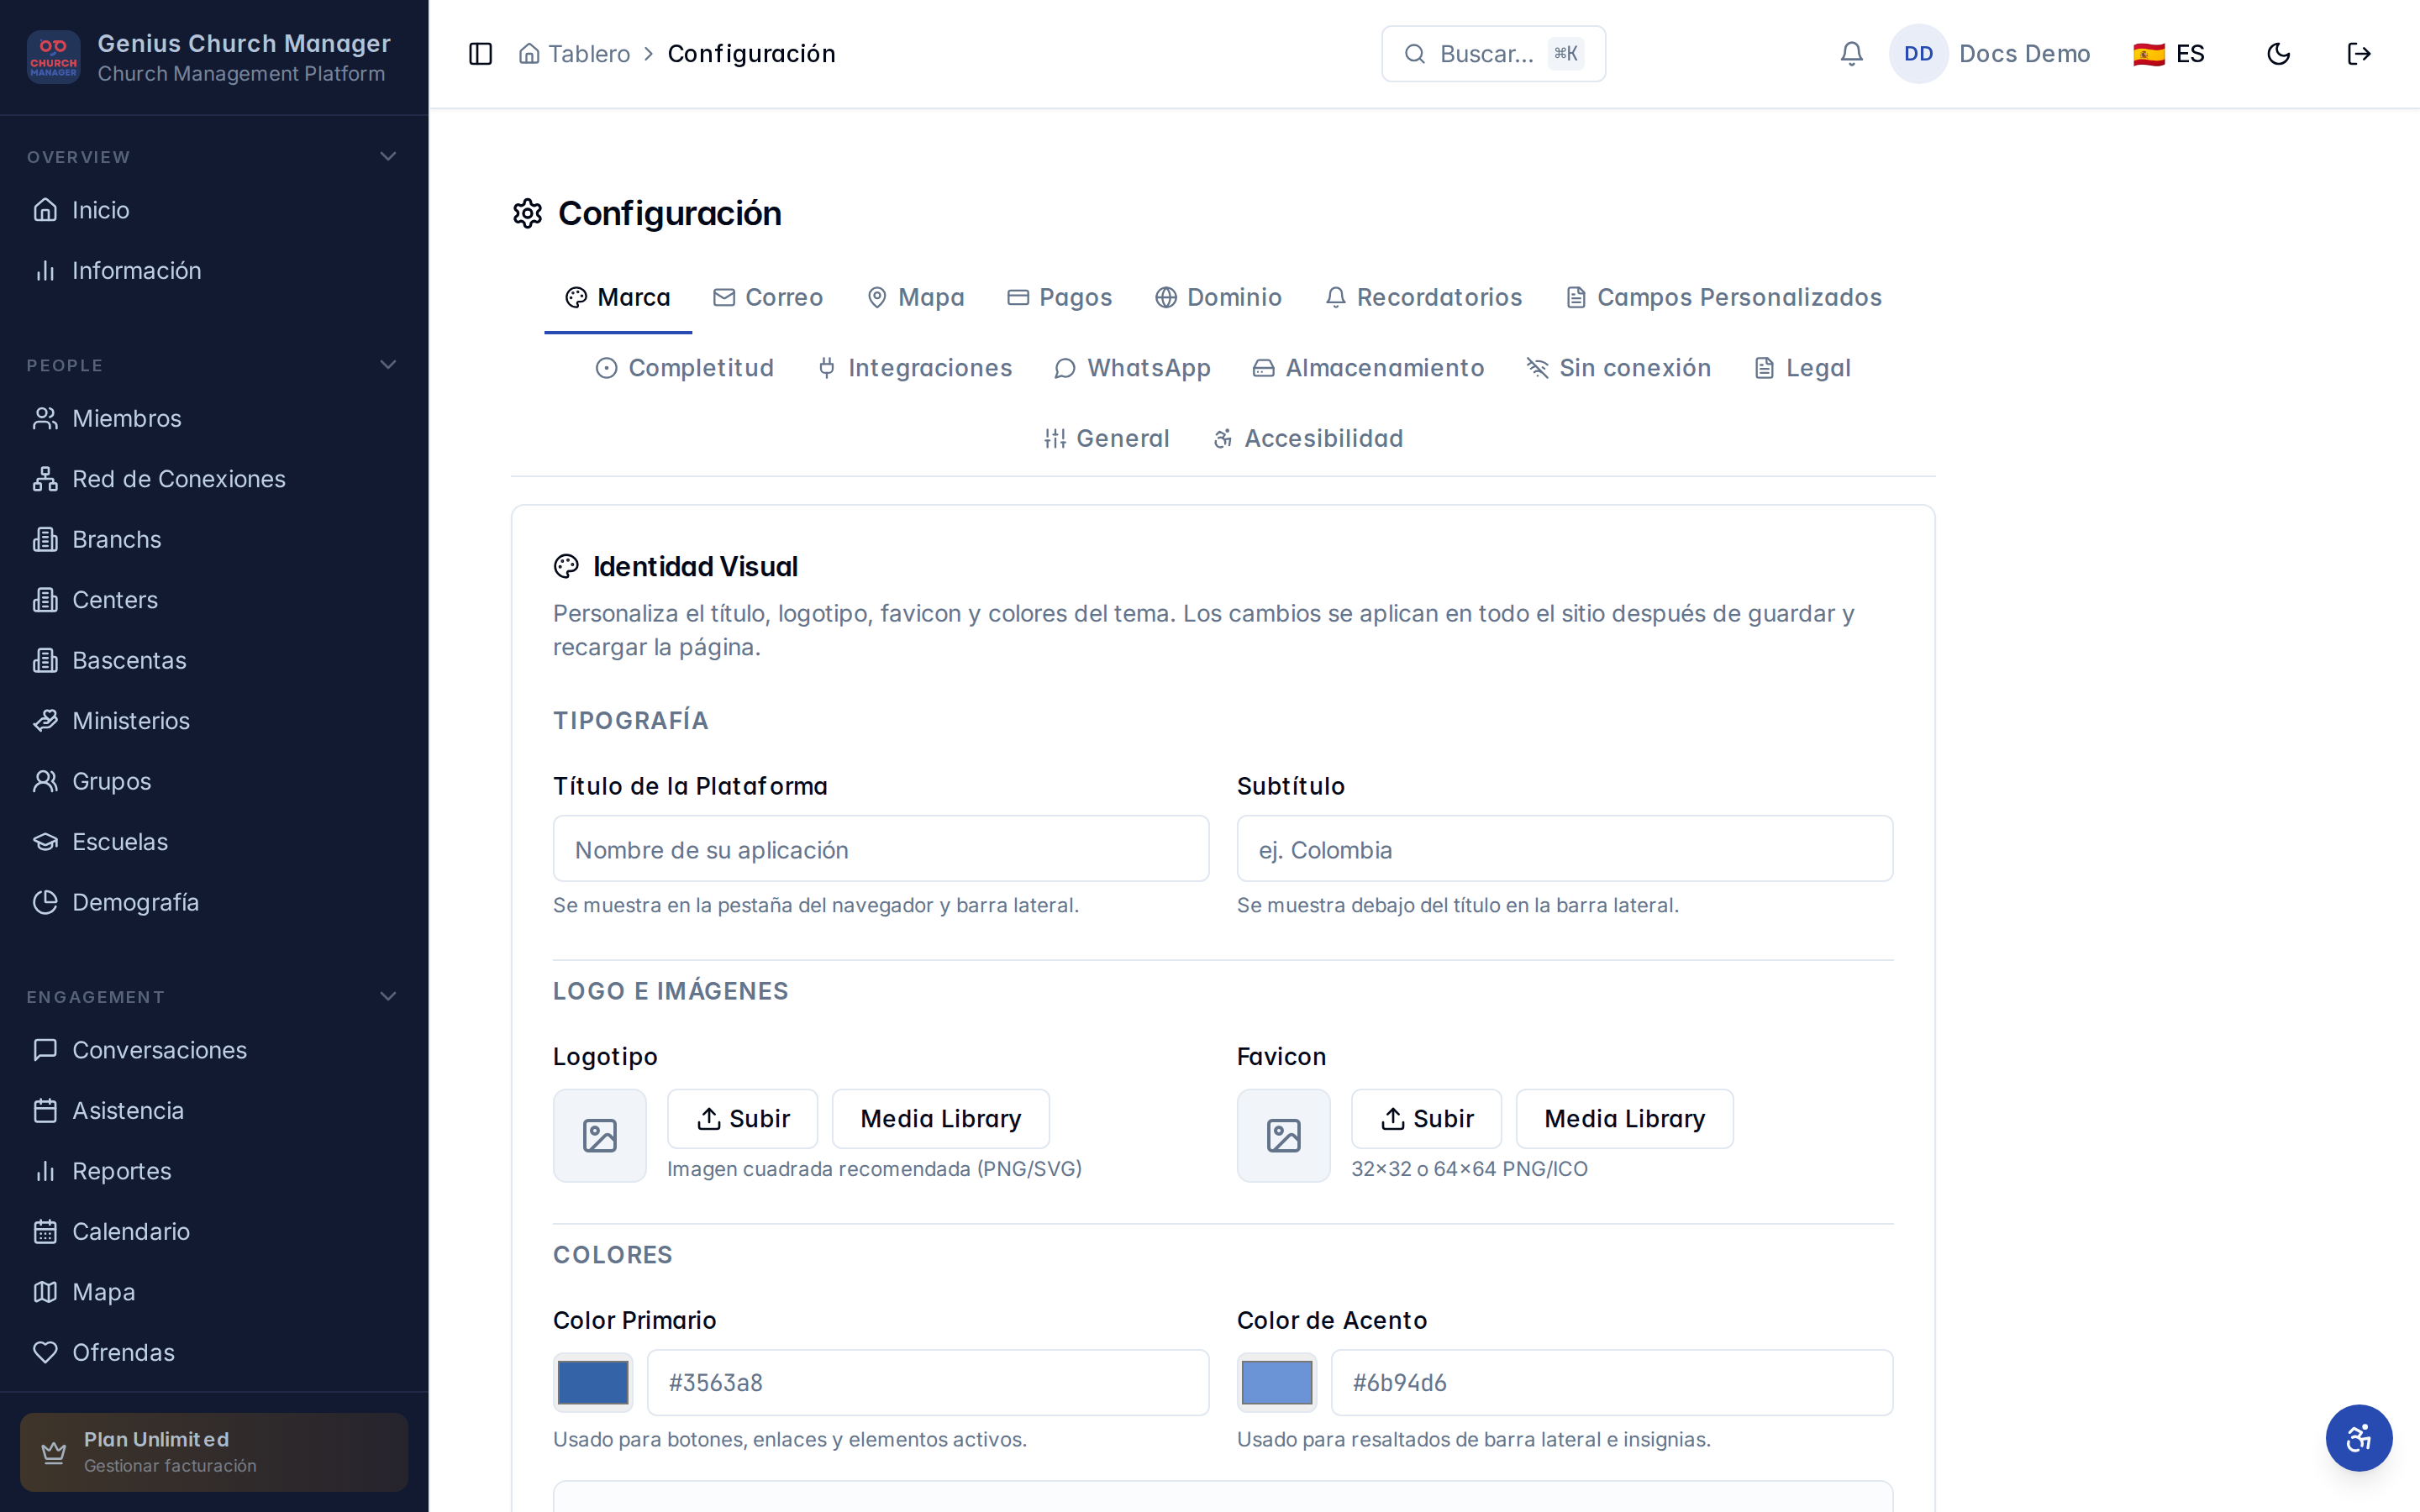Screen dimensions: 2420x1512
Task: Open Escuelas in the sidebar
Action: coord(214,842)
